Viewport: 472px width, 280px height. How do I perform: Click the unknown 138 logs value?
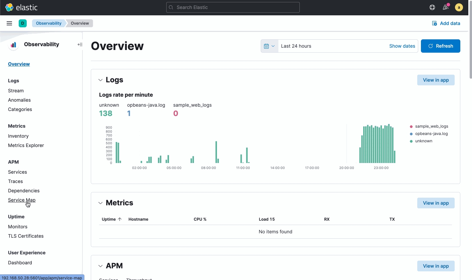(105, 113)
